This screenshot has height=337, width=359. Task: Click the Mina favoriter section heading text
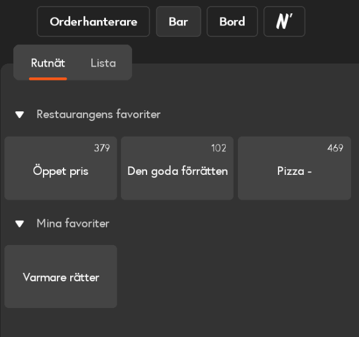pyautogui.click(x=73, y=223)
